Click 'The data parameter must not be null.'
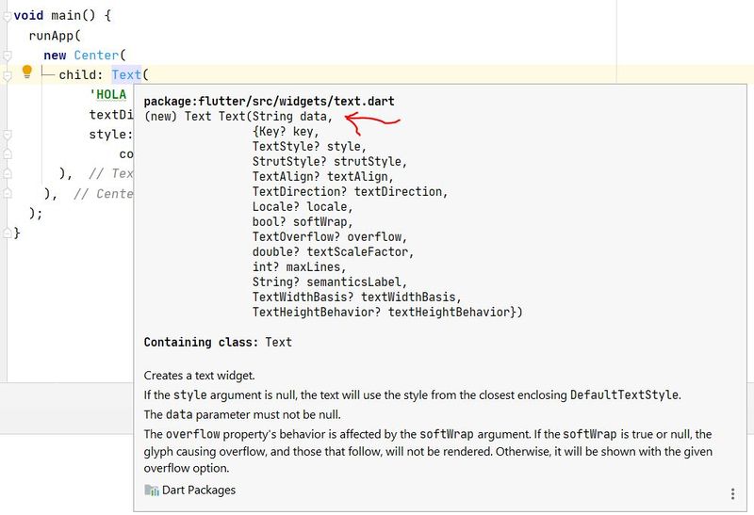This screenshot has width=754, height=515. [242, 414]
